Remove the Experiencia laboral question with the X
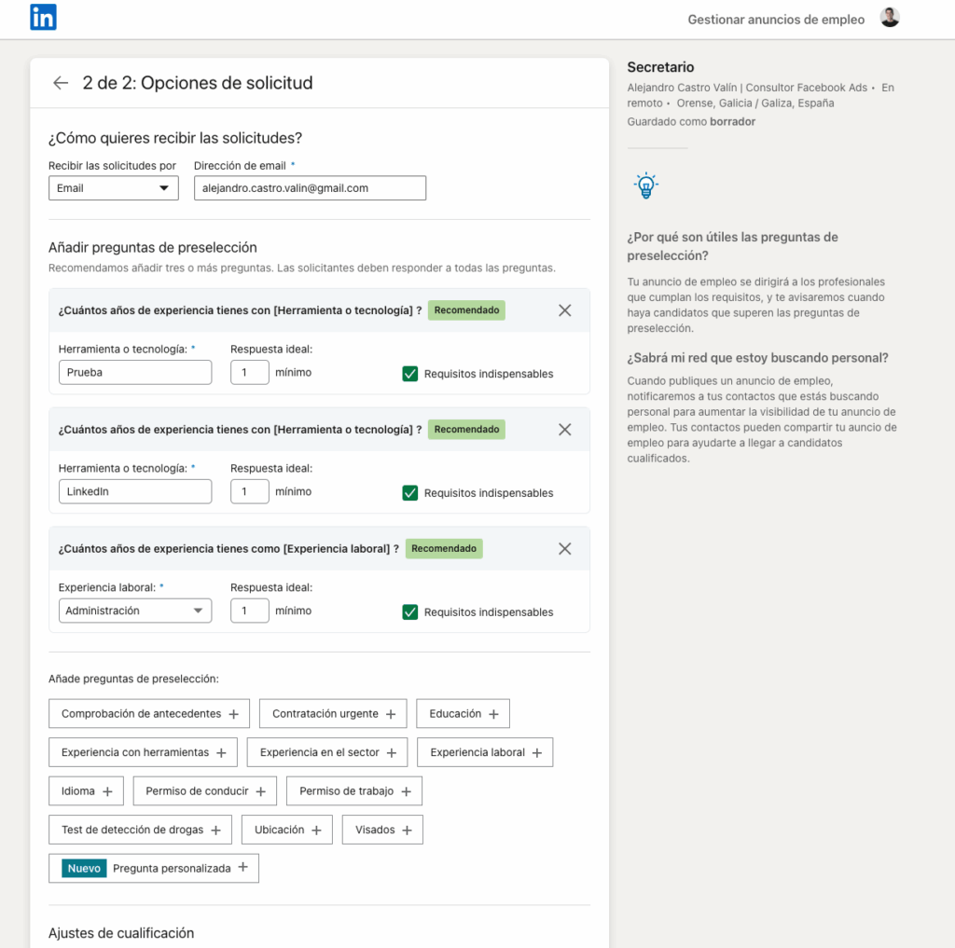955x948 pixels. tap(564, 548)
